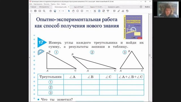Go to the previous page arrow

[51, 11]
